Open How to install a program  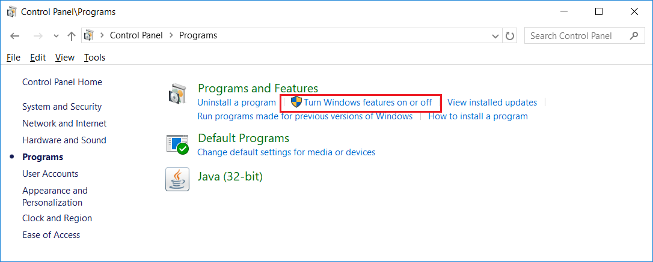(478, 116)
